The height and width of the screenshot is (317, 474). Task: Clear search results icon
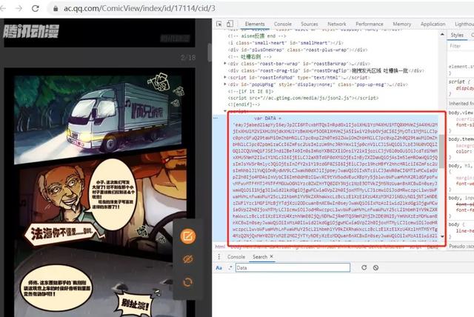point(375,267)
